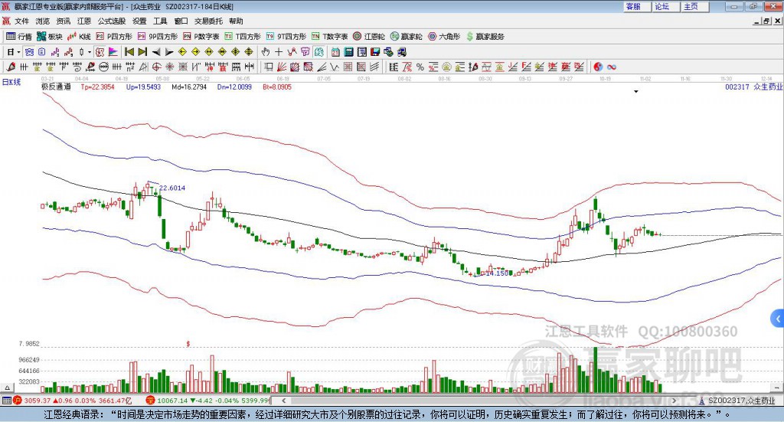Open the 公式选股 menu
The height and width of the screenshot is (422, 784).
point(112,21)
